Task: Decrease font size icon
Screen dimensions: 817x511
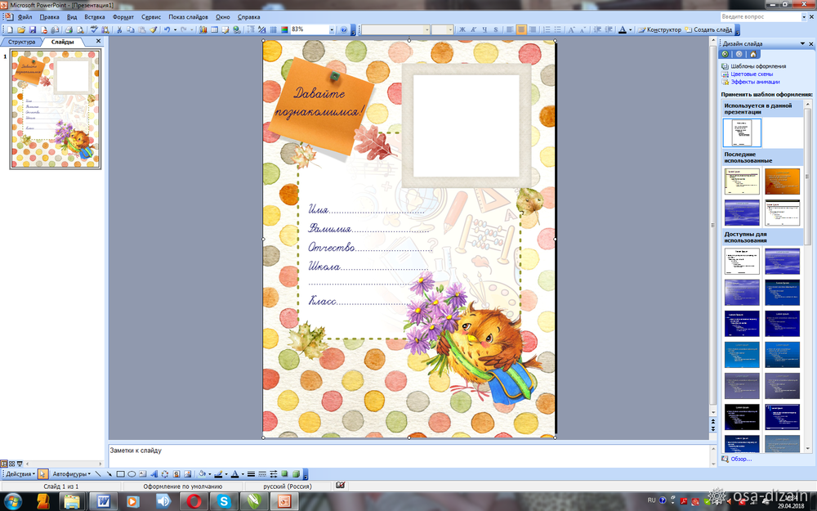Action: pos(583,29)
